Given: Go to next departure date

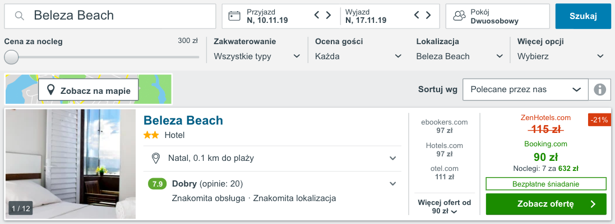Looking at the screenshot, I should point(429,16).
